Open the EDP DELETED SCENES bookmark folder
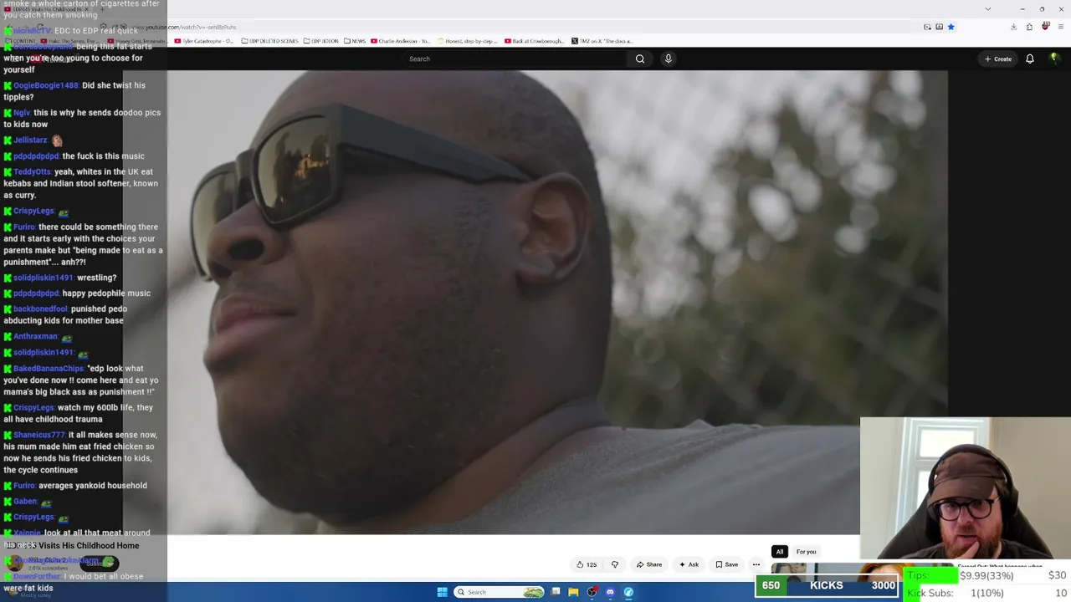Image resolution: width=1071 pixels, height=602 pixels. click(x=269, y=41)
